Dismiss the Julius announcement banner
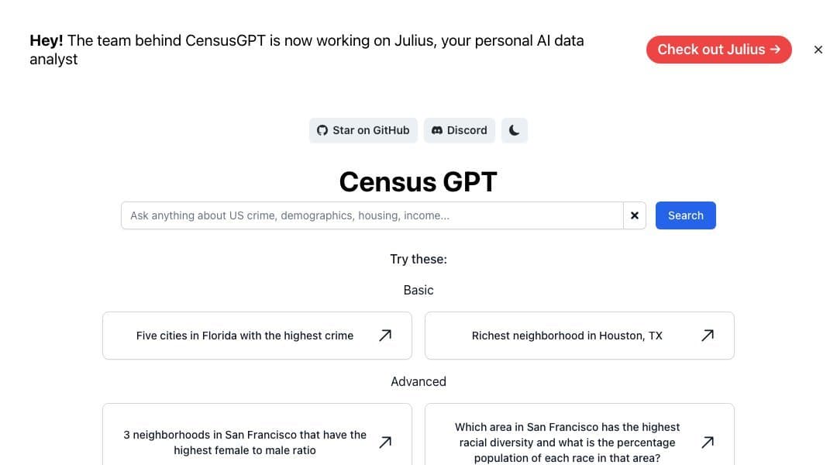The height and width of the screenshot is (465, 837). 818,50
